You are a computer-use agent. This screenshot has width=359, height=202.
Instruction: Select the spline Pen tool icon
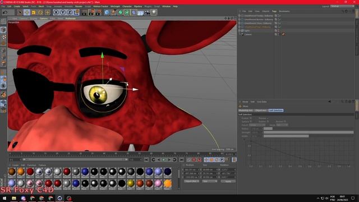tap(113, 12)
